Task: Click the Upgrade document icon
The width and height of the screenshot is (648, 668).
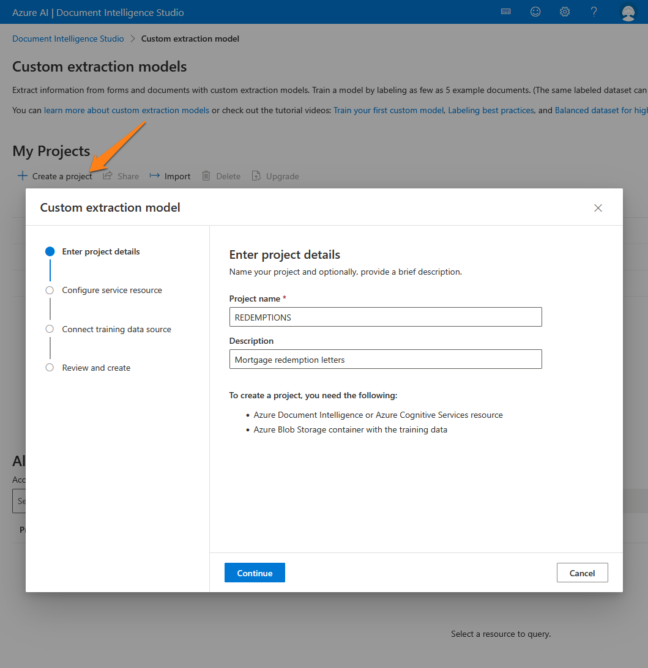Action: pos(256,176)
